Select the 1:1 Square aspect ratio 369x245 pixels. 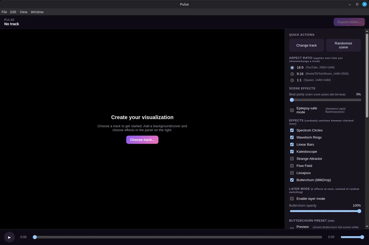tap(292, 80)
